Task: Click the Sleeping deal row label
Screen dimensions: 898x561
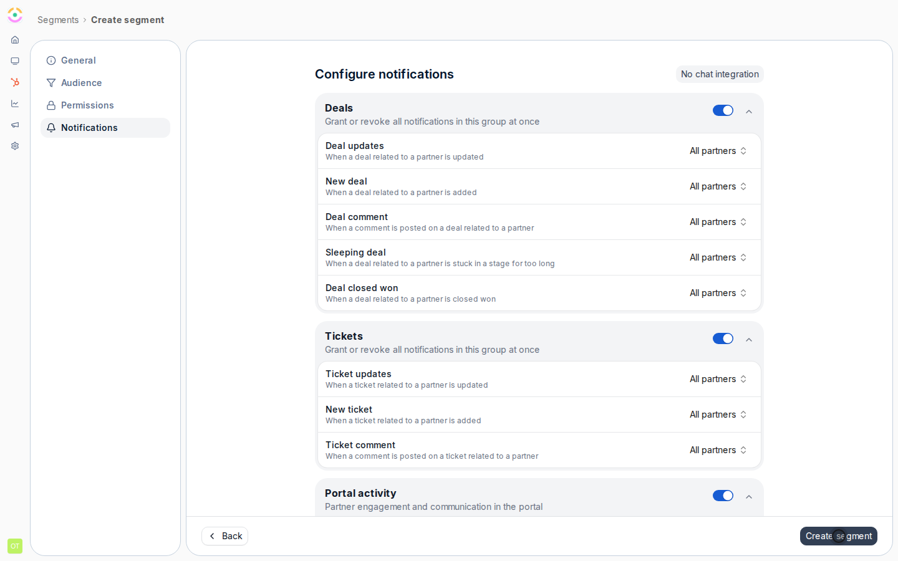Action: (x=355, y=252)
